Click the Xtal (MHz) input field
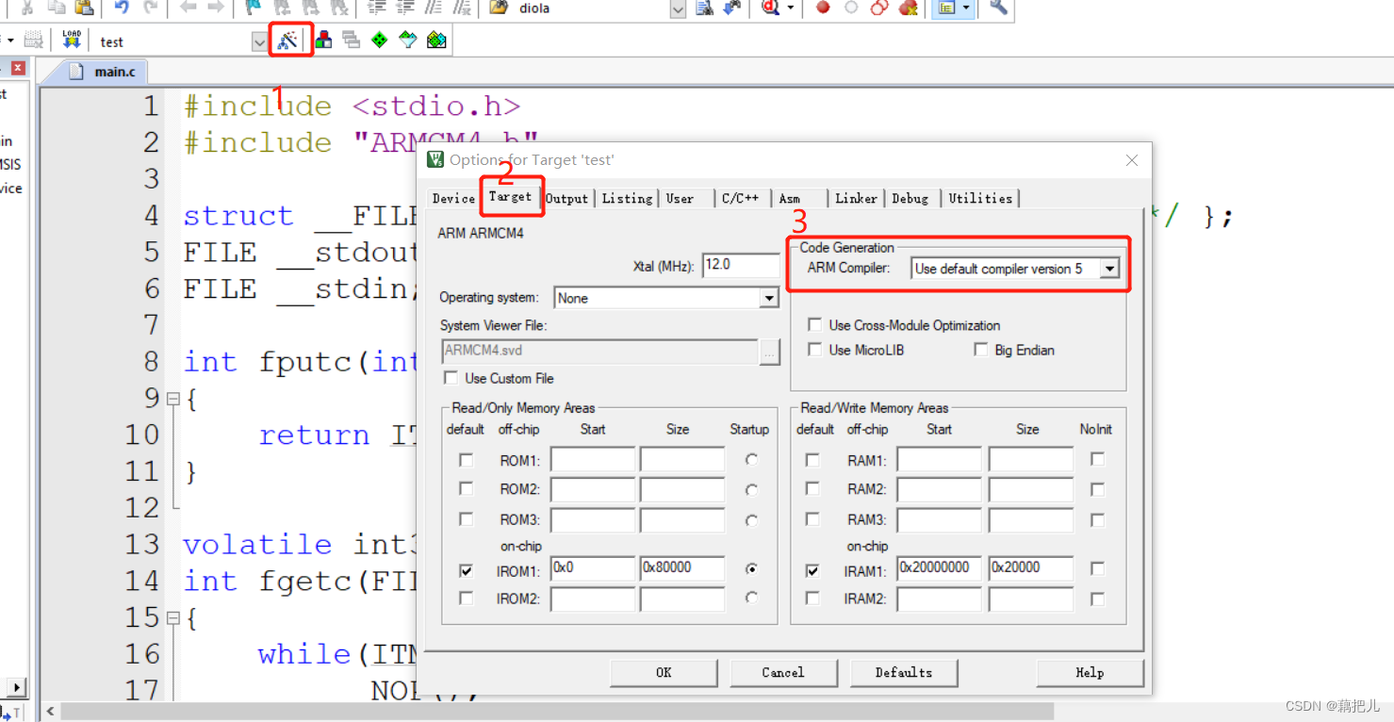This screenshot has width=1394, height=722. coord(741,265)
